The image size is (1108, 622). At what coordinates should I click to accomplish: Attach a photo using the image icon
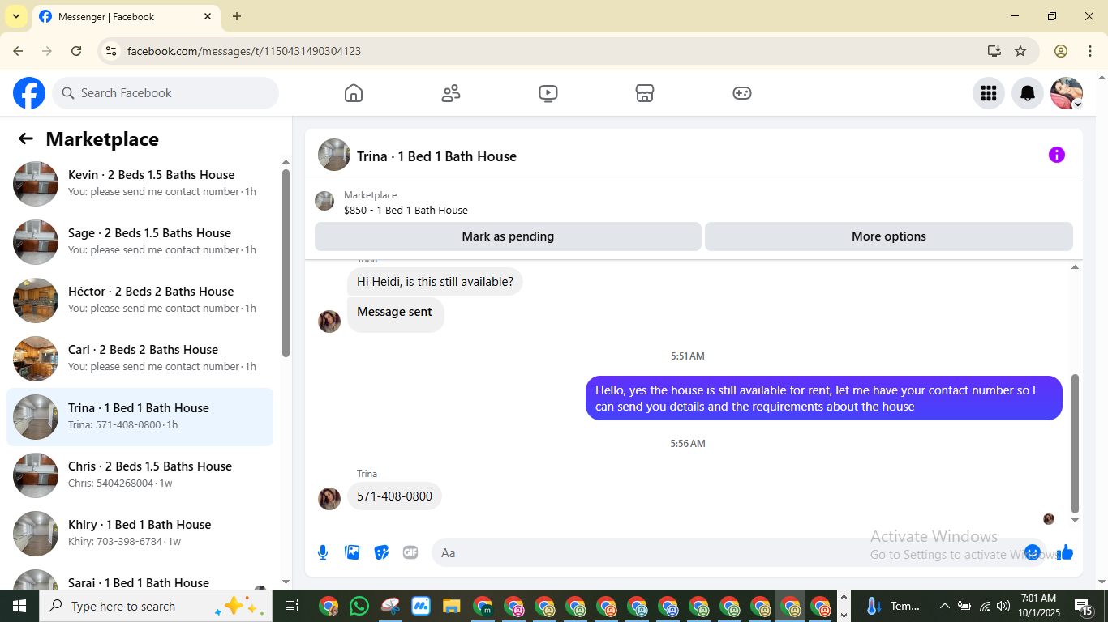click(x=352, y=552)
